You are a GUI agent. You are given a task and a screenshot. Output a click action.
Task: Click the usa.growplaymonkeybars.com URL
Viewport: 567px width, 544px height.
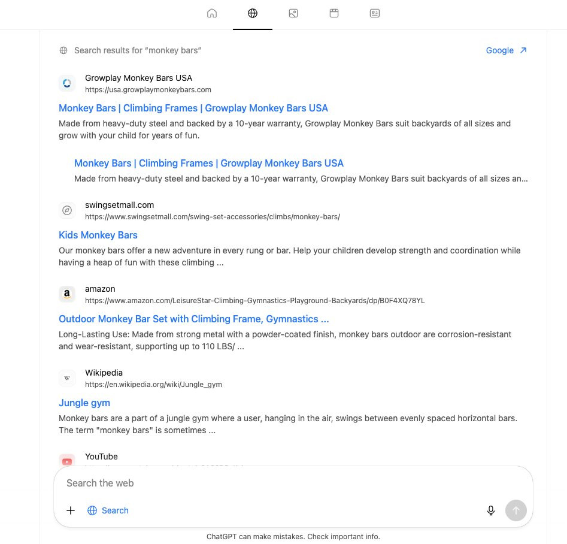tap(148, 90)
